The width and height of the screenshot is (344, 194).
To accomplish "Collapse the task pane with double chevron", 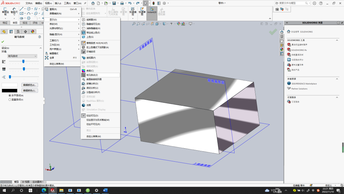I will (287, 23).
